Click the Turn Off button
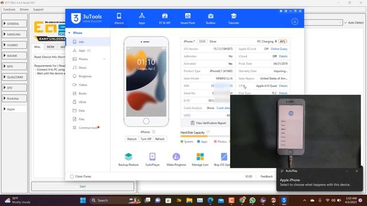 pyautogui.click(x=146, y=139)
